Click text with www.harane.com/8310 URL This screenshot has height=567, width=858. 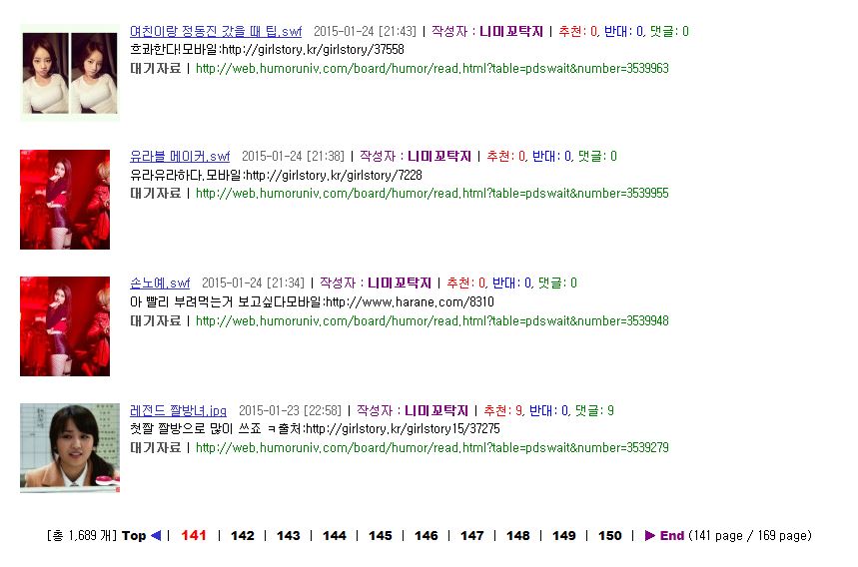tap(312, 301)
